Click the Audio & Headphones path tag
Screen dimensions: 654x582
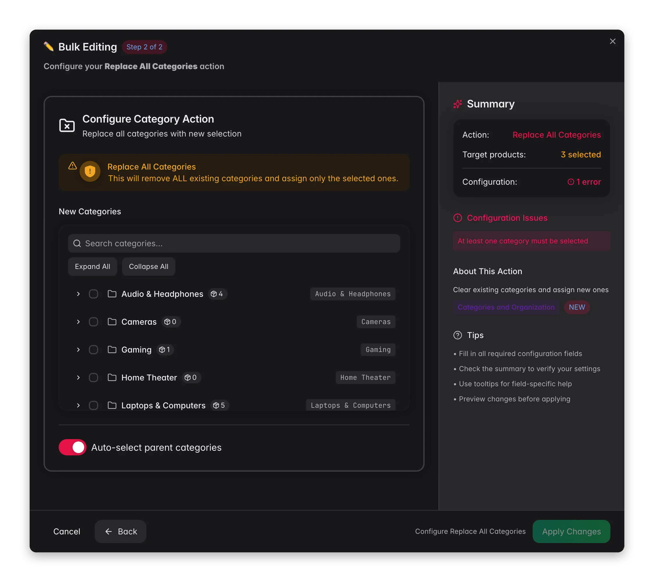click(353, 294)
